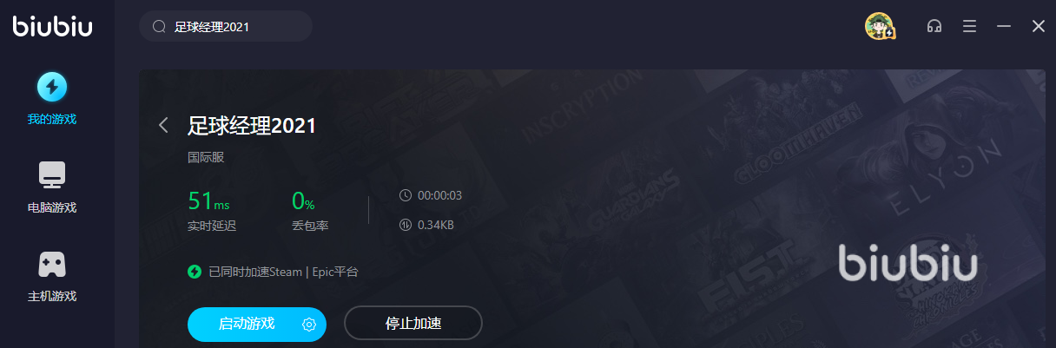This screenshot has width=1056, height=348.
Task: Click the search magnifier icon
Action: [159, 27]
